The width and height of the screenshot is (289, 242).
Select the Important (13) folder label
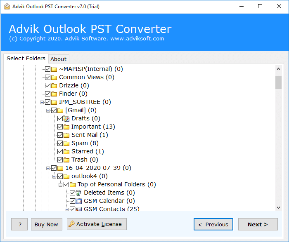pos(93,127)
